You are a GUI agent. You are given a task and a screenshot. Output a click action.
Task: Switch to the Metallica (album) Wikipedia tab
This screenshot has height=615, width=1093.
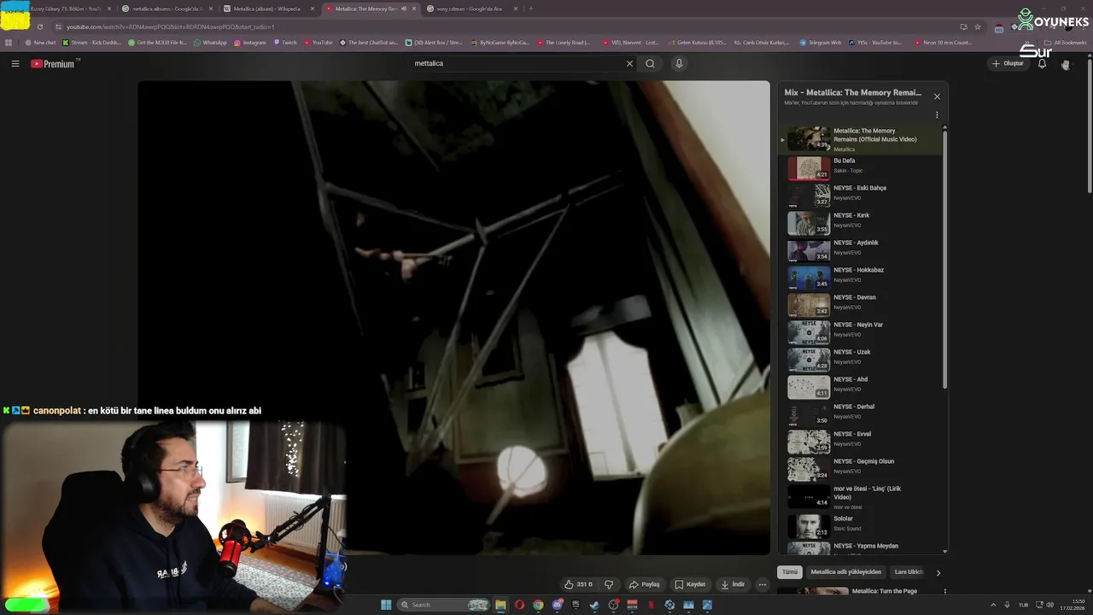(268, 9)
